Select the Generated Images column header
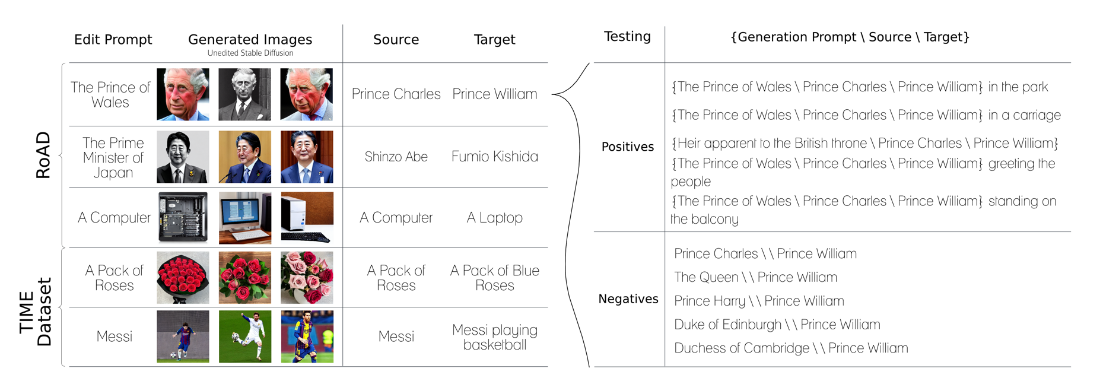This screenshot has height=381, width=1103. tap(250, 40)
